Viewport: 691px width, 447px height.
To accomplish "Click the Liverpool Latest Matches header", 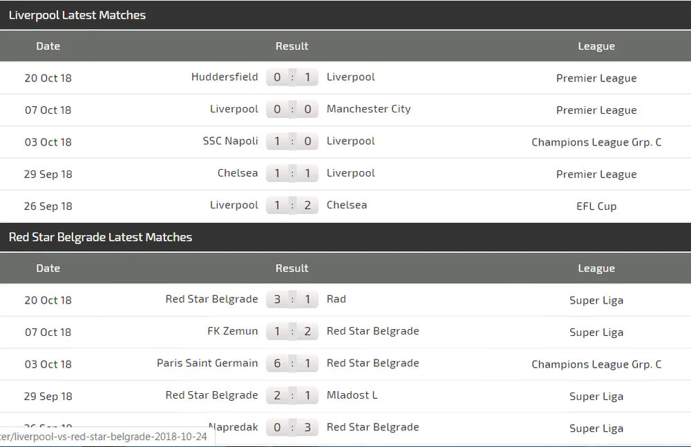I will tap(77, 14).
